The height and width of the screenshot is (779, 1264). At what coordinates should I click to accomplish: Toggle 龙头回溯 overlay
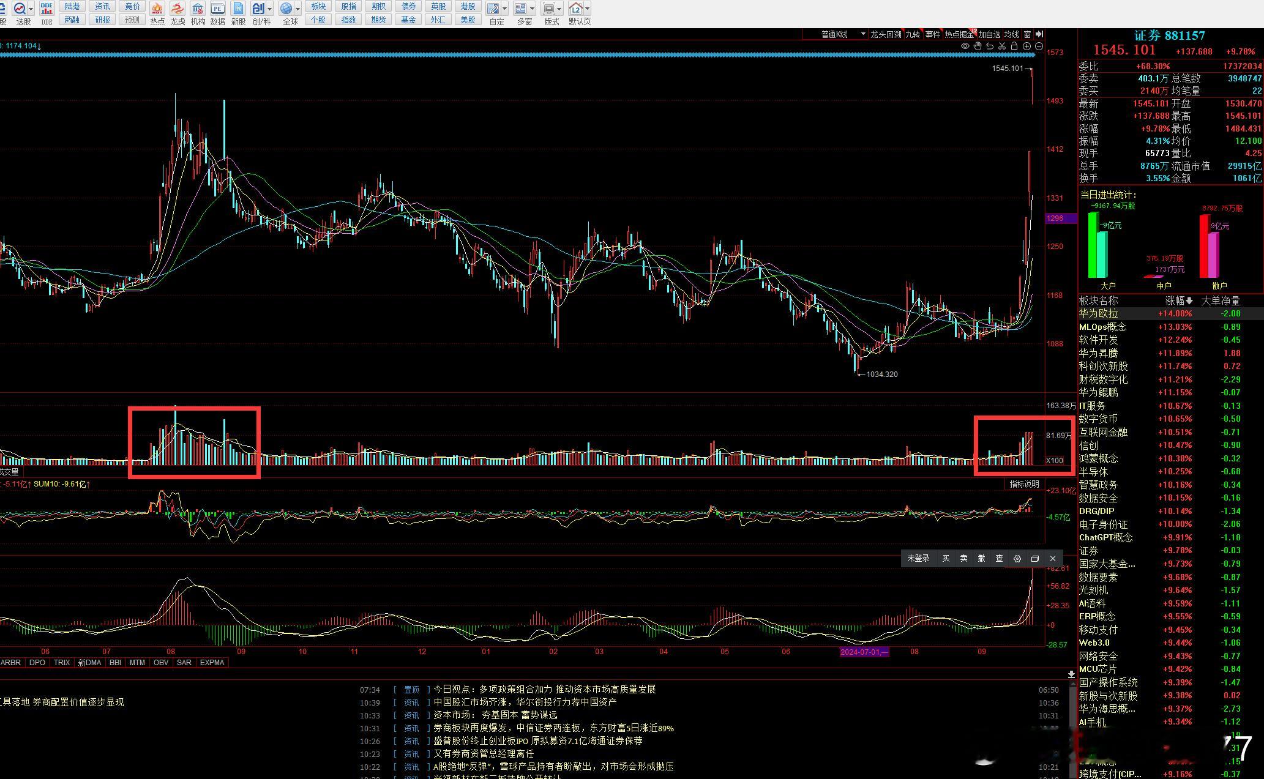(886, 34)
